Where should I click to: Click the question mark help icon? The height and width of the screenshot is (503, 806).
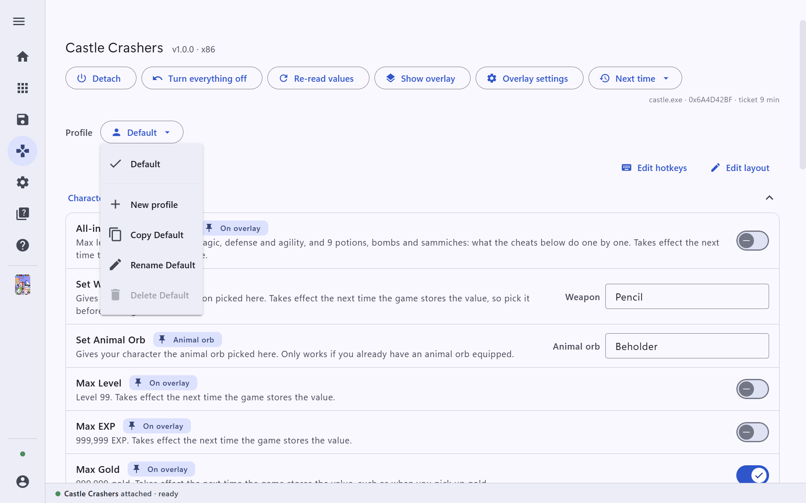23,245
